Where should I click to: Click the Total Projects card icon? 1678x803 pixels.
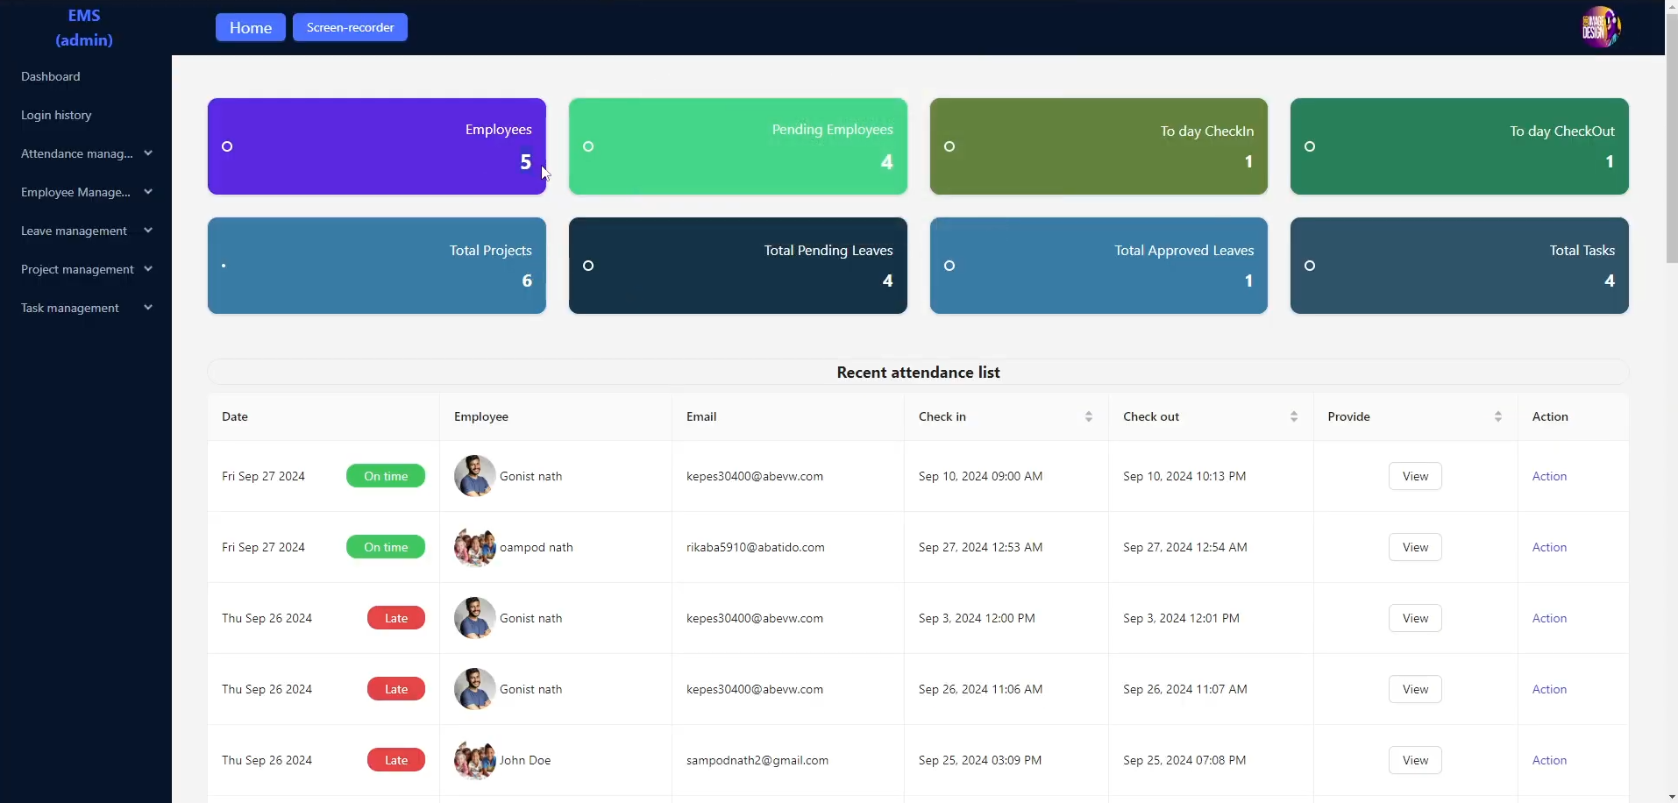[225, 266]
